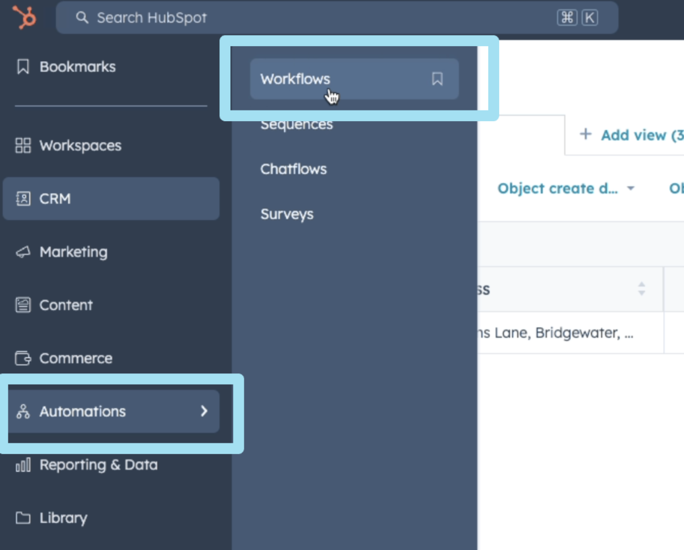Open Chatflows from the Automations menu
Image resolution: width=684 pixels, height=550 pixels.
point(293,169)
